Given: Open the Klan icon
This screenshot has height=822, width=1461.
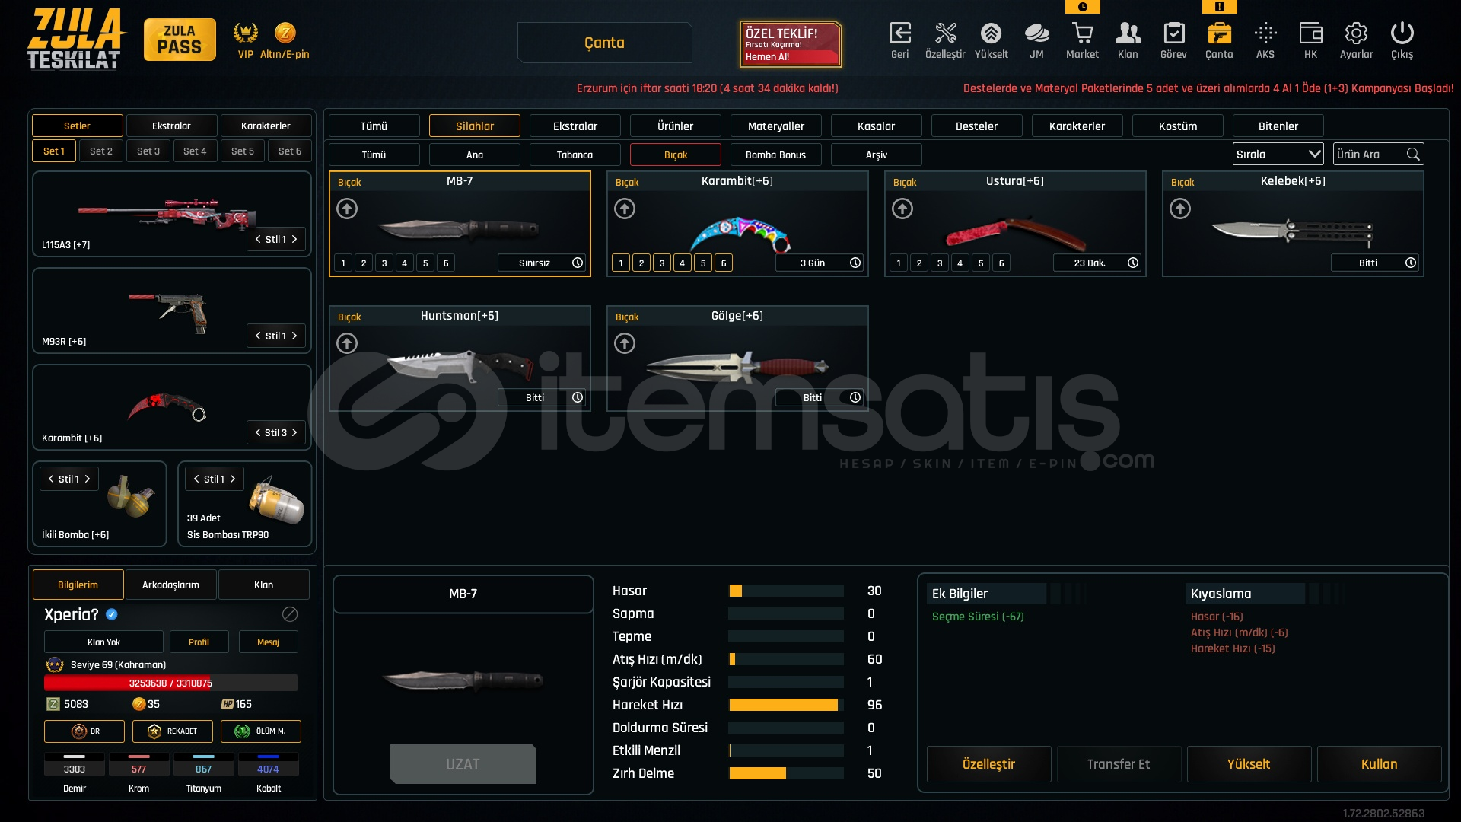Looking at the screenshot, I should pos(1128,33).
